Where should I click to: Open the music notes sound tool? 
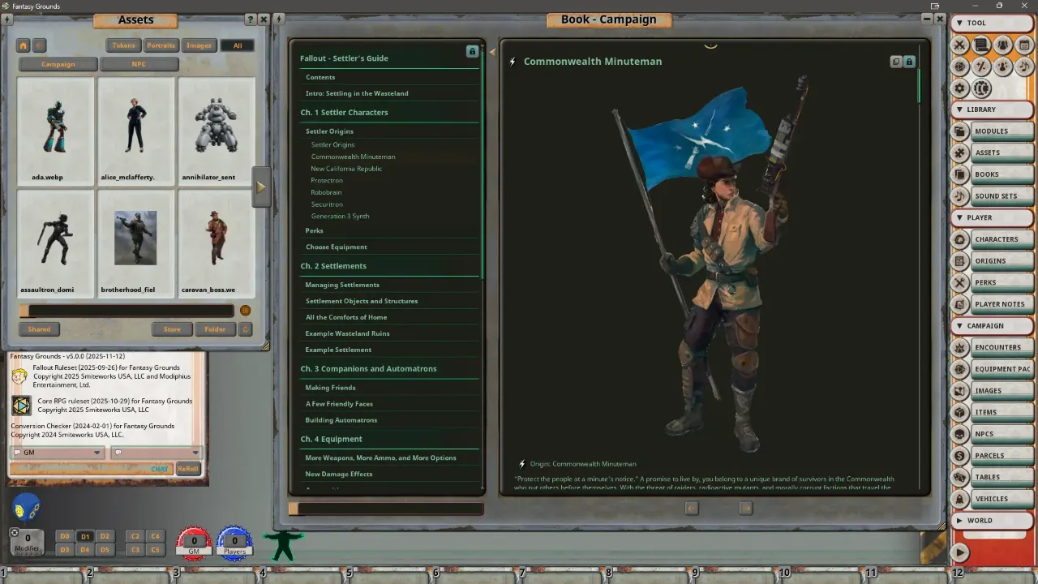tap(1024, 67)
